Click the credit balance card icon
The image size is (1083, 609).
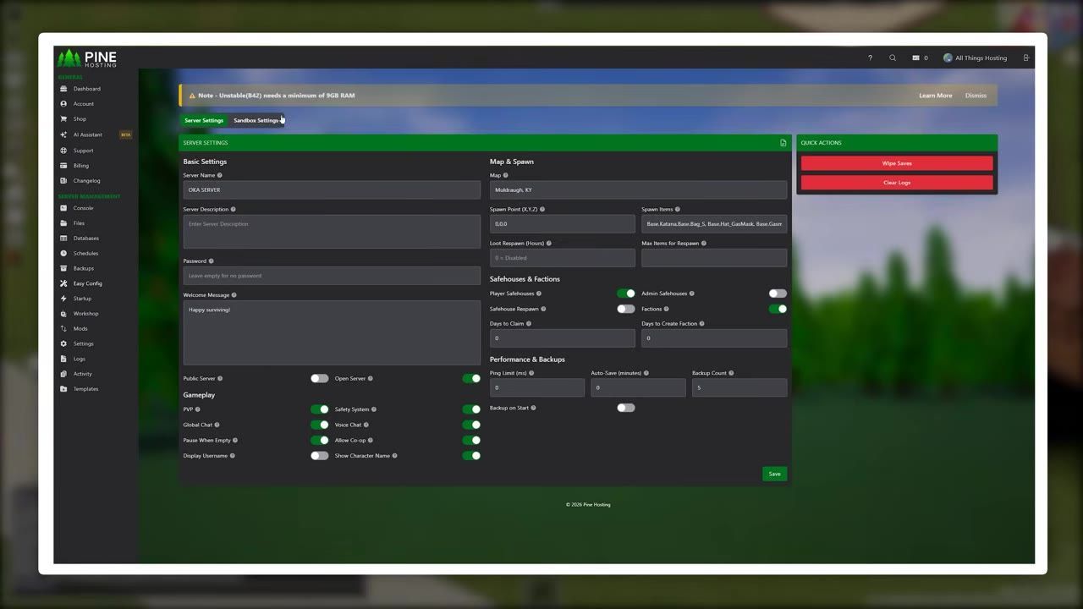915,58
